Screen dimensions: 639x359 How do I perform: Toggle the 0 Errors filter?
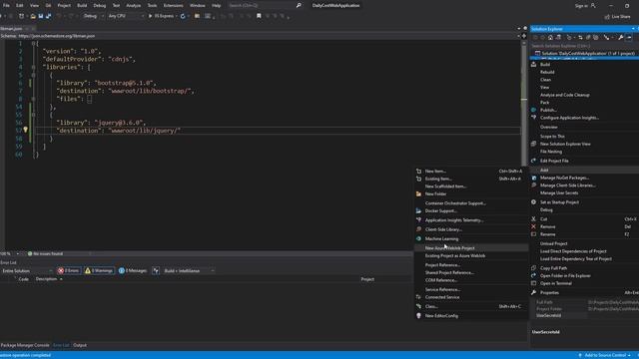click(69, 270)
